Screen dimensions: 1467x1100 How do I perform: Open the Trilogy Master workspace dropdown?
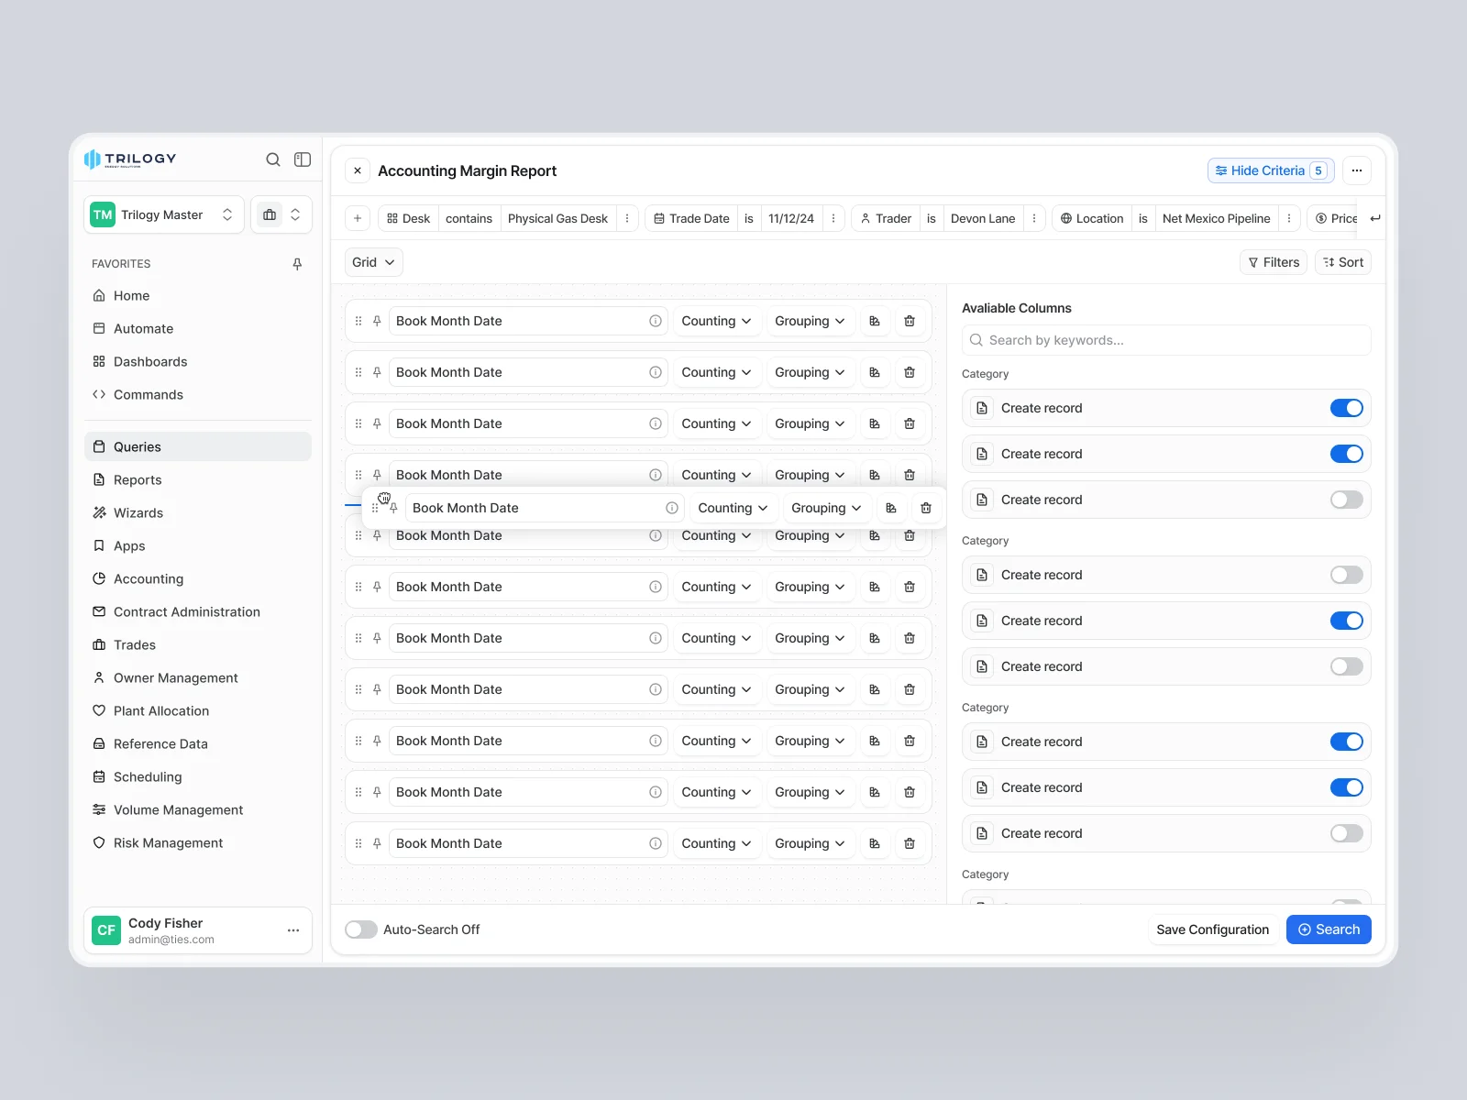pos(164,214)
